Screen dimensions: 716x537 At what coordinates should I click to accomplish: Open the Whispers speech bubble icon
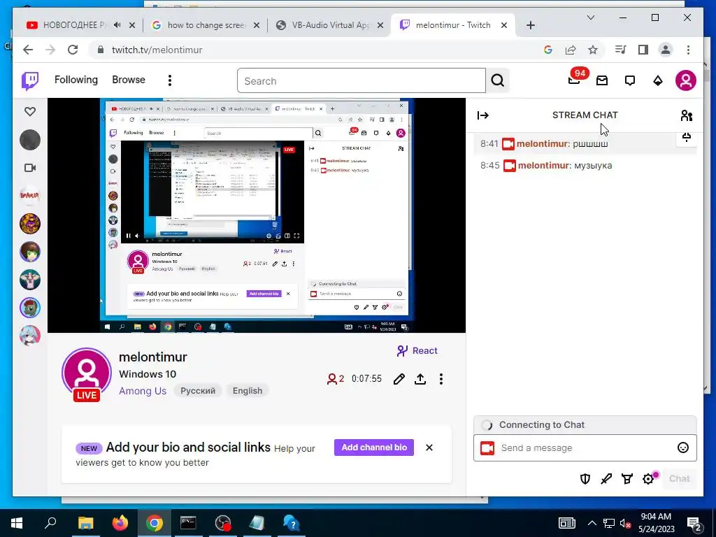point(630,81)
